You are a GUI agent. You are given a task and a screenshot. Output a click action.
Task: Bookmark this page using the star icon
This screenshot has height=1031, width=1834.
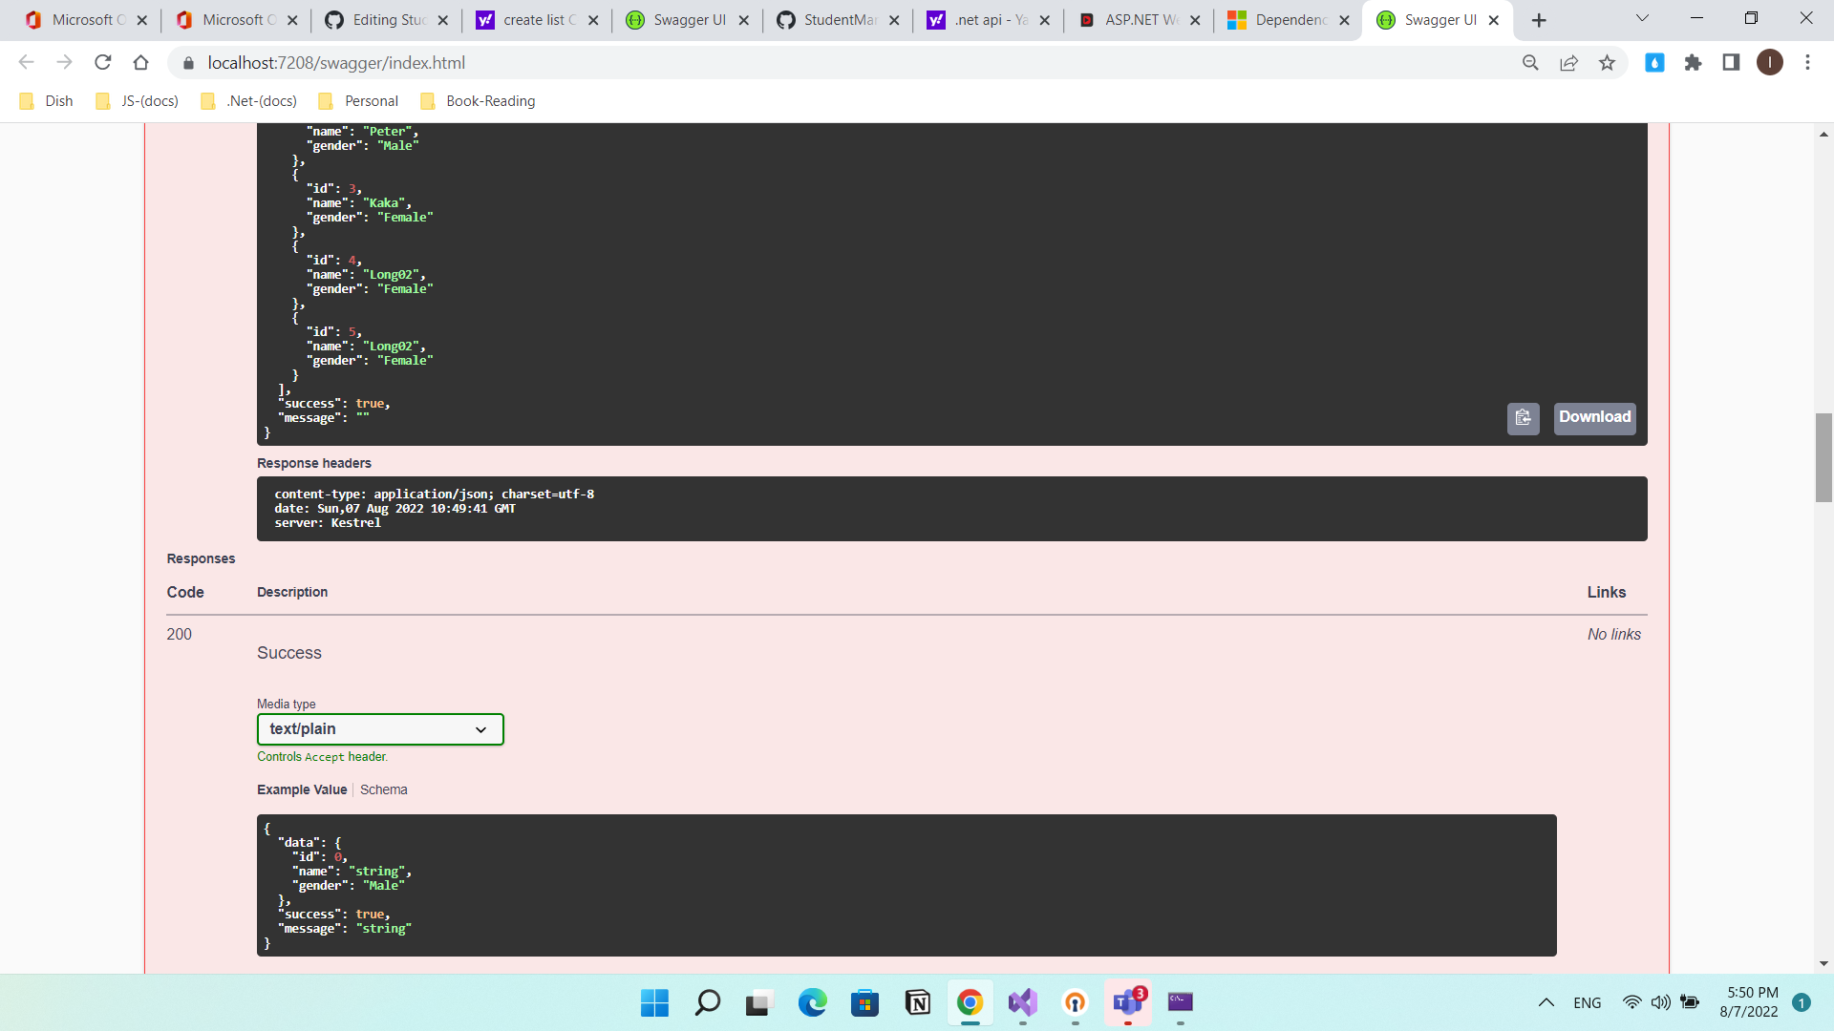1607,62
